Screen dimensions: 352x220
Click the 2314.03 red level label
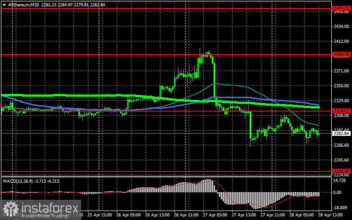tap(341, 111)
